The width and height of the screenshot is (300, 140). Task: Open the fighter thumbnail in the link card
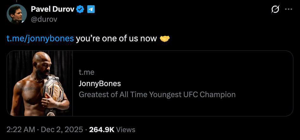point(40,83)
